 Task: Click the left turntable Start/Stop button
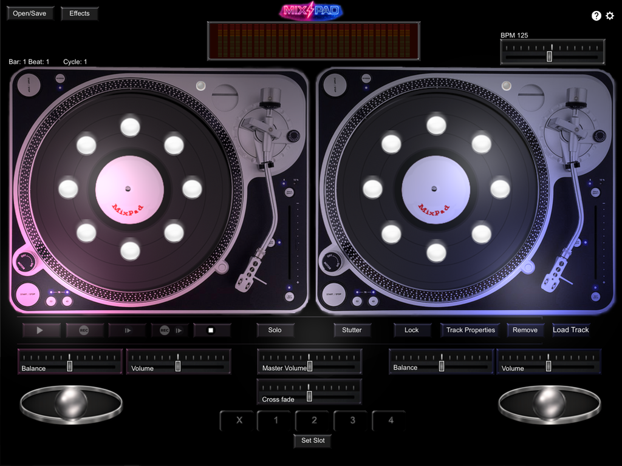pos(27,294)
